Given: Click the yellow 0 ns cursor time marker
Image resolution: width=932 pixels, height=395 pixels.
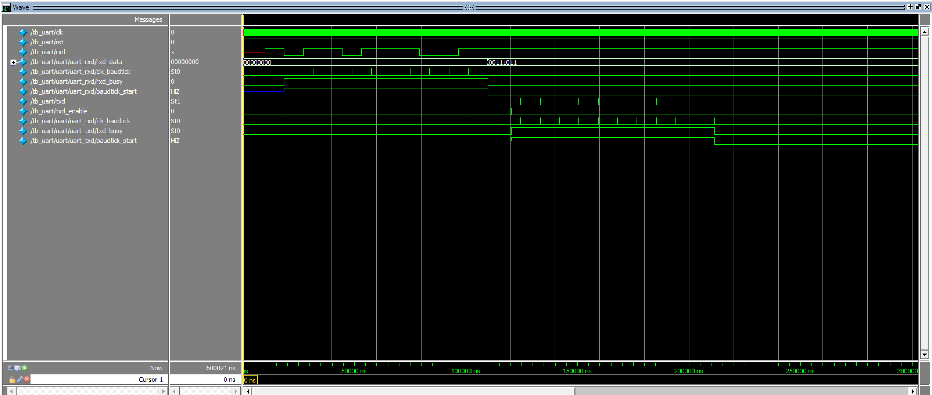Looking at the screenshot, I should coord(250,380).
